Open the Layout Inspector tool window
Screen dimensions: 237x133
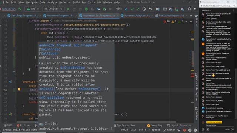pyautogui.click(x=179, y=125)
